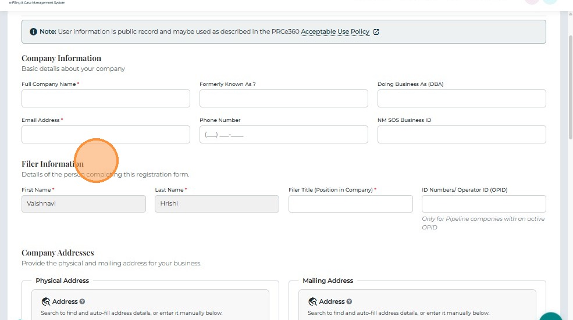Click help icon next to Mailing Address heading

pos(349,301)
